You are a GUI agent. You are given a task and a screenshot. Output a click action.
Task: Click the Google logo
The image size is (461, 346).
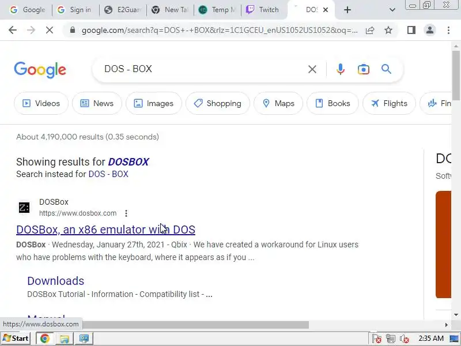[40, 70]
